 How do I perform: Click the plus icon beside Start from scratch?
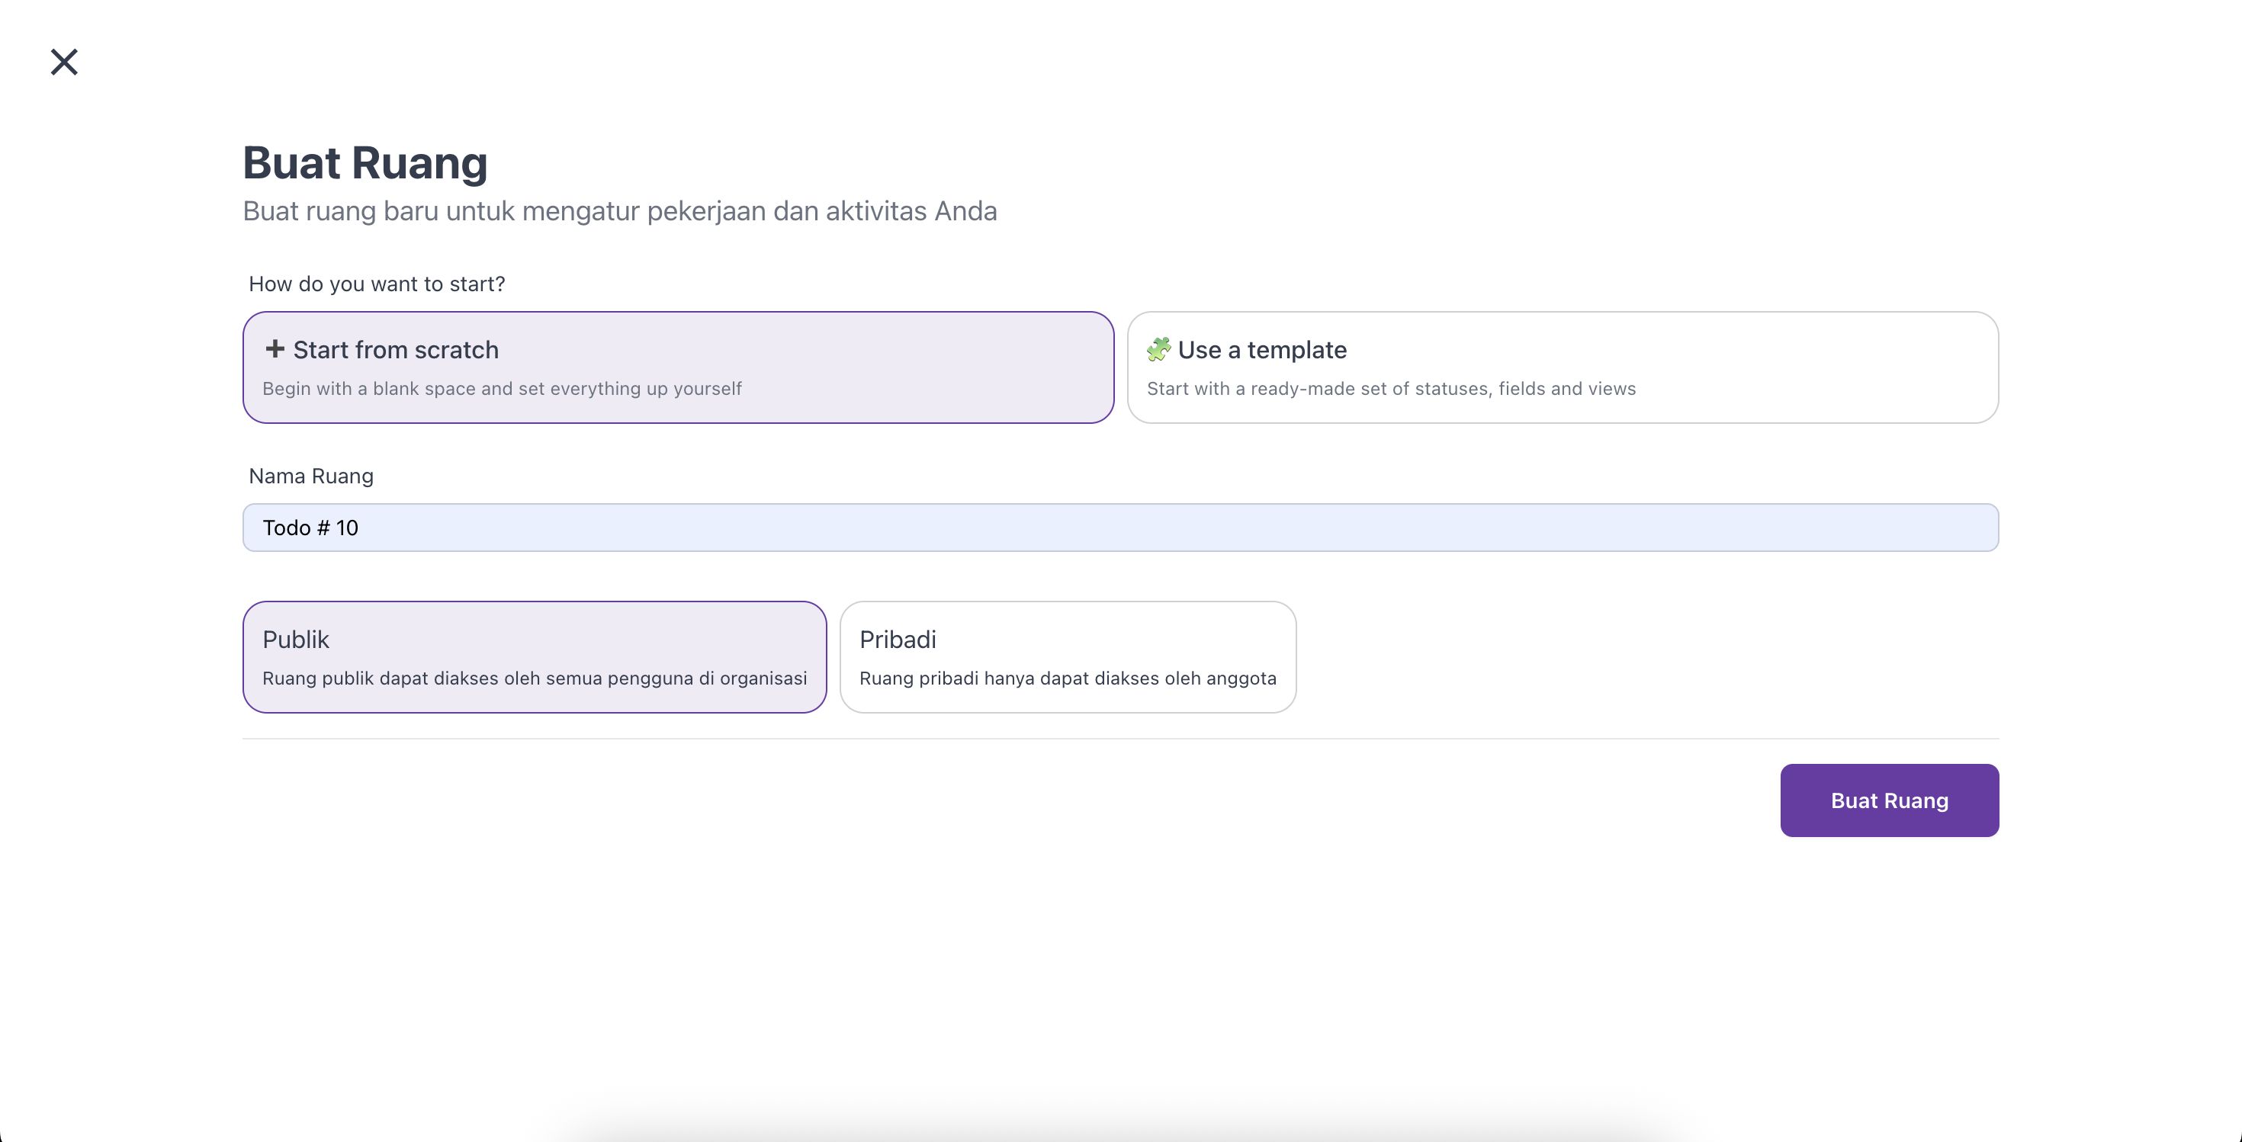click(275, 349)
